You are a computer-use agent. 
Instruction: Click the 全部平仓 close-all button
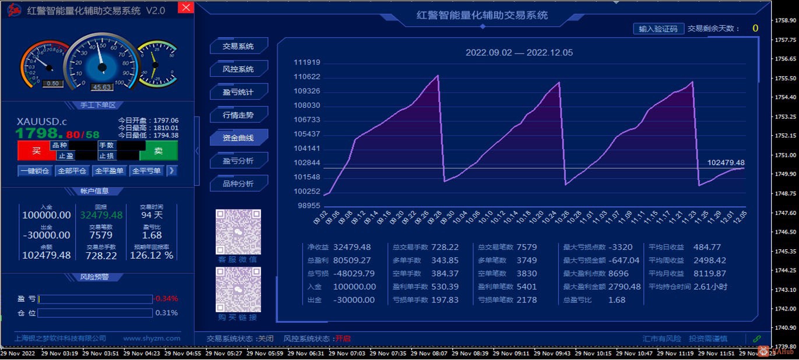pyautogui.click(x=72, y=171)
